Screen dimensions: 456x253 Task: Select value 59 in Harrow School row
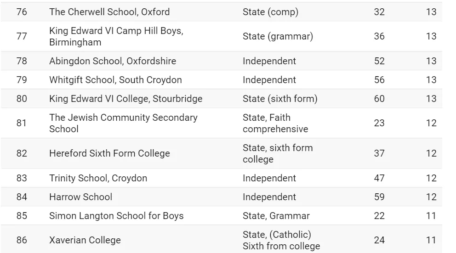coord(379,197)
